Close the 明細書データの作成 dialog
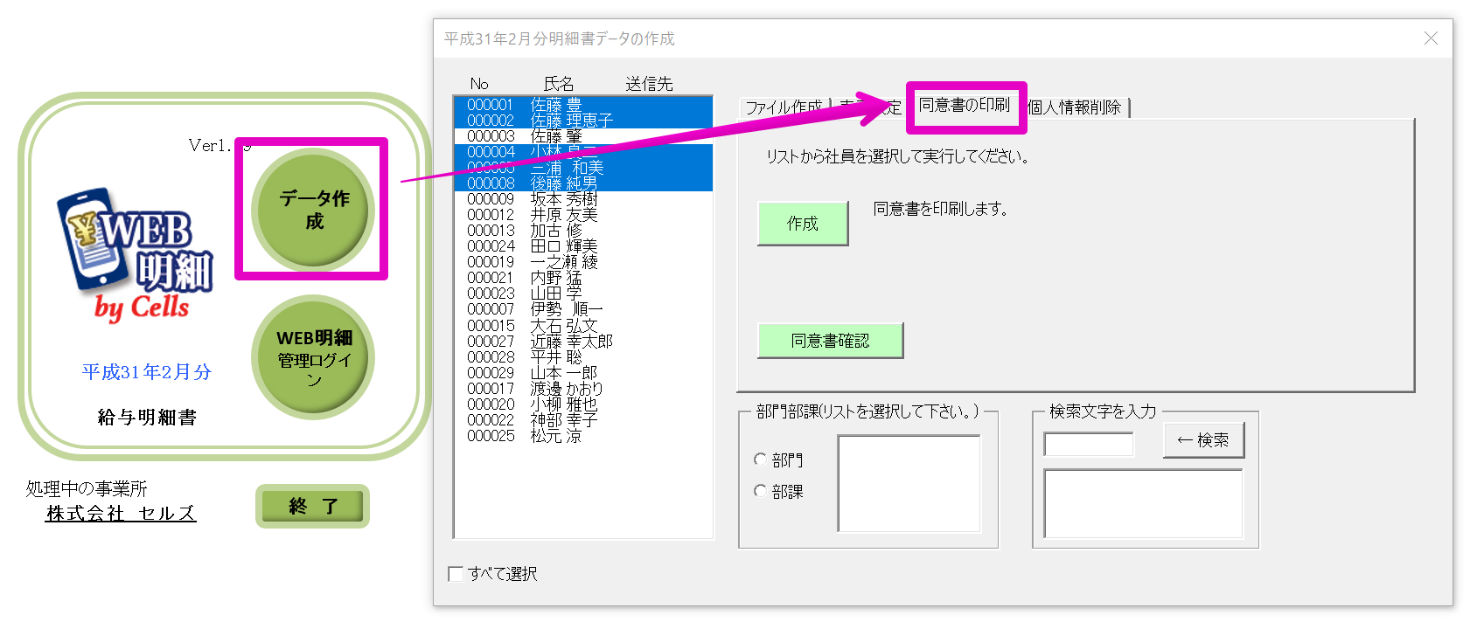The image size is (1470, 622). pos(1431,38)
